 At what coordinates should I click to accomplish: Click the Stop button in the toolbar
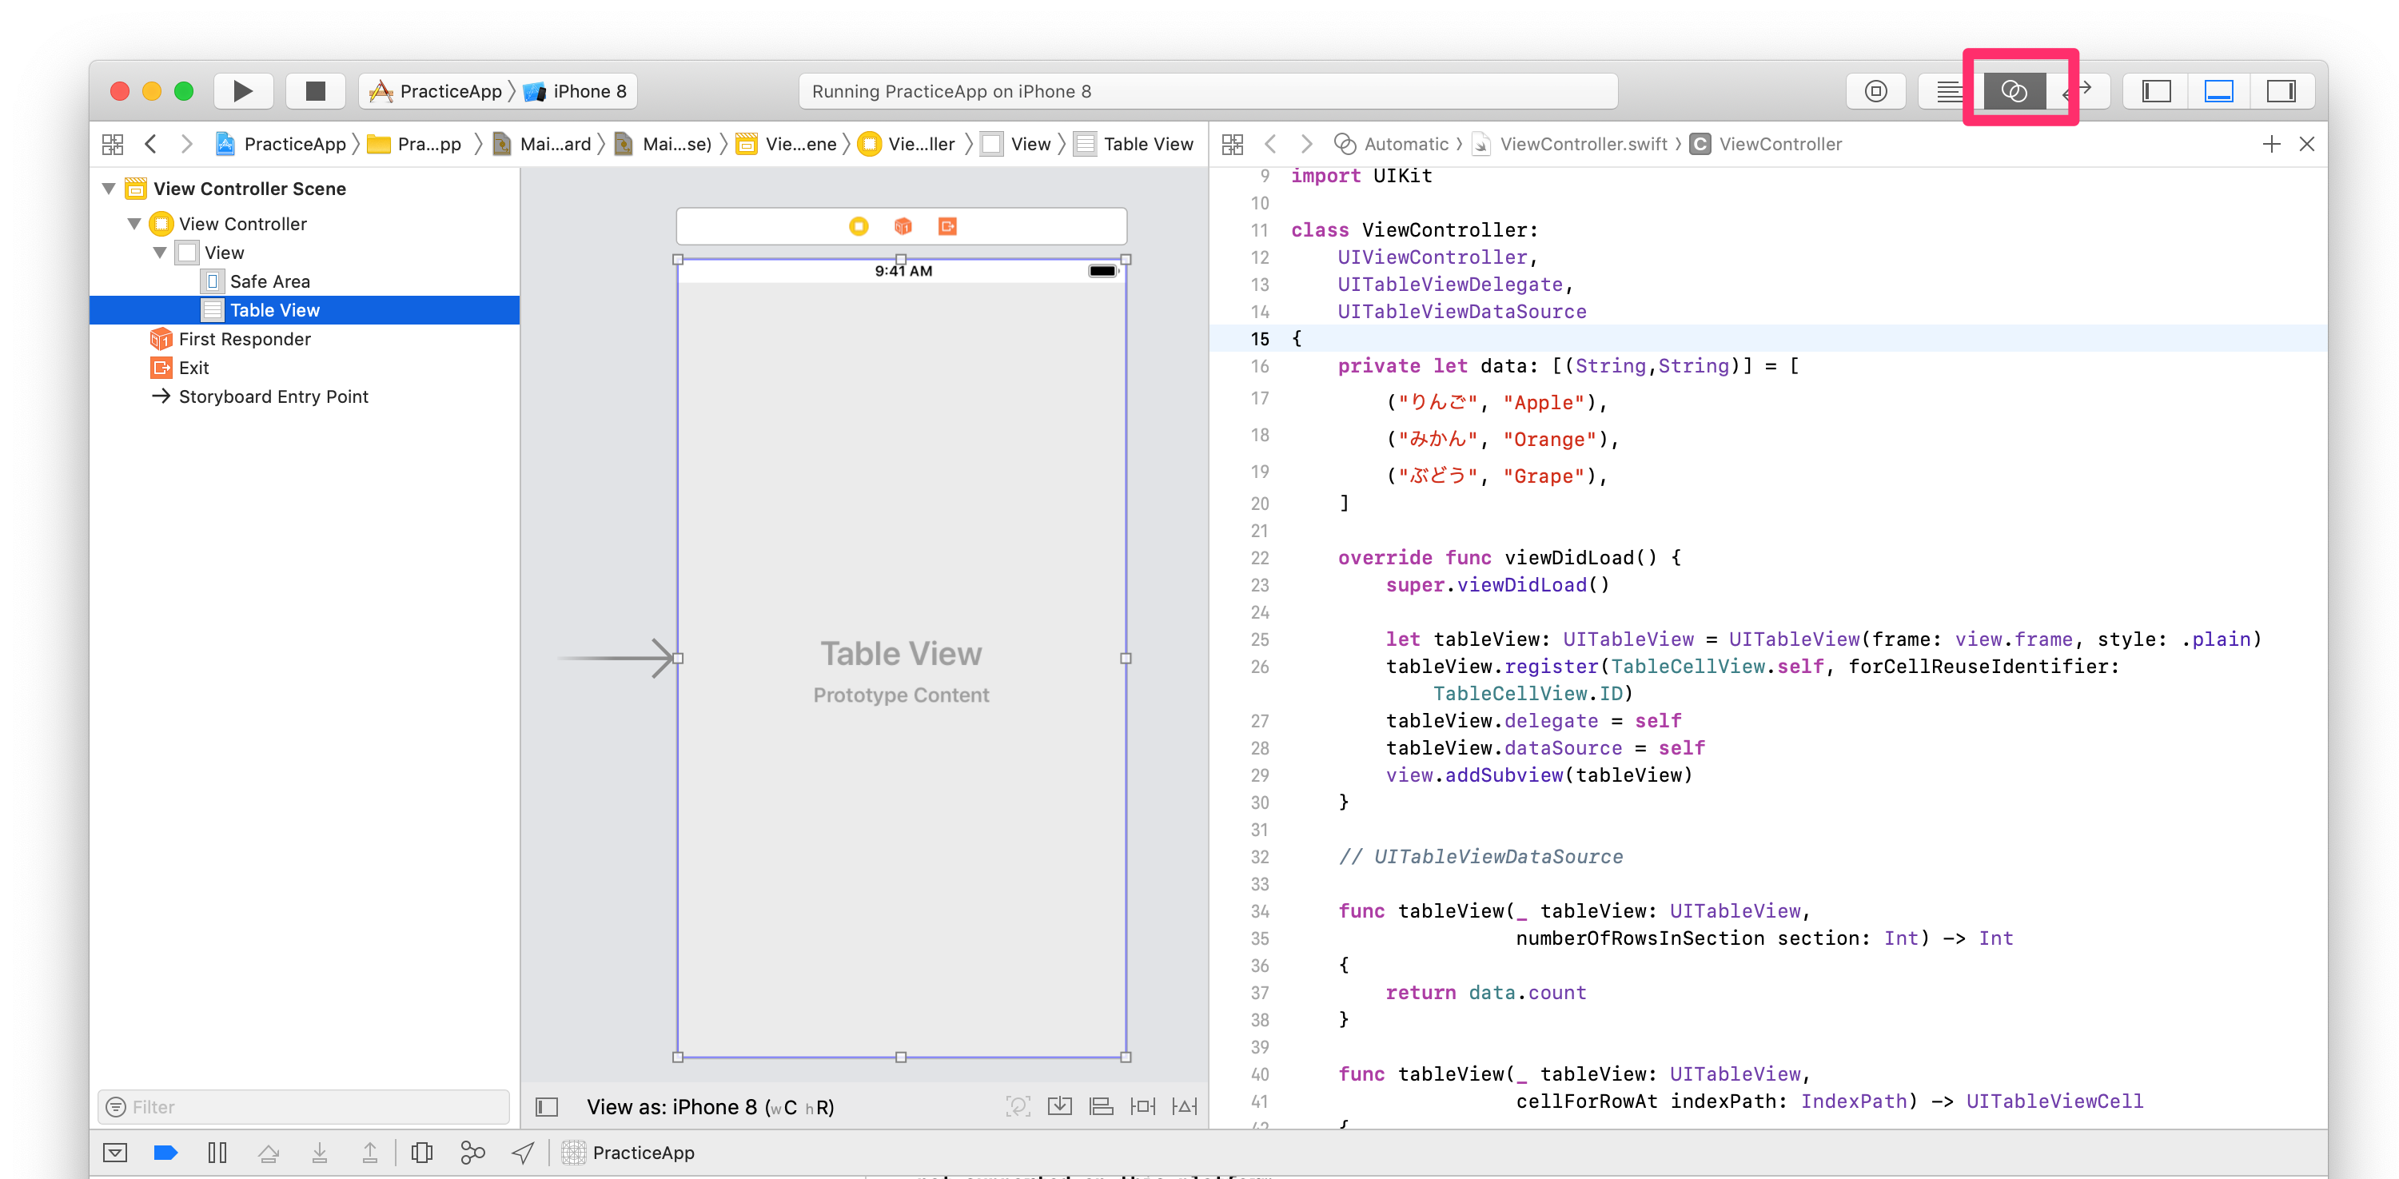click(x=316, y=91)
